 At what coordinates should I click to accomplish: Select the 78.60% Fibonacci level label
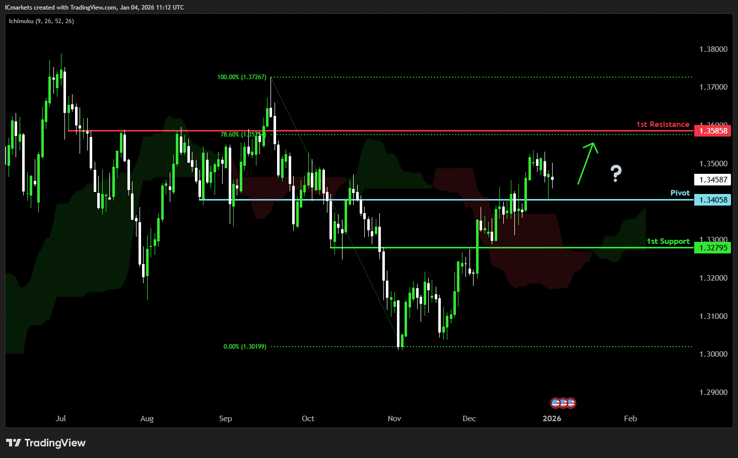click(242, 135)
